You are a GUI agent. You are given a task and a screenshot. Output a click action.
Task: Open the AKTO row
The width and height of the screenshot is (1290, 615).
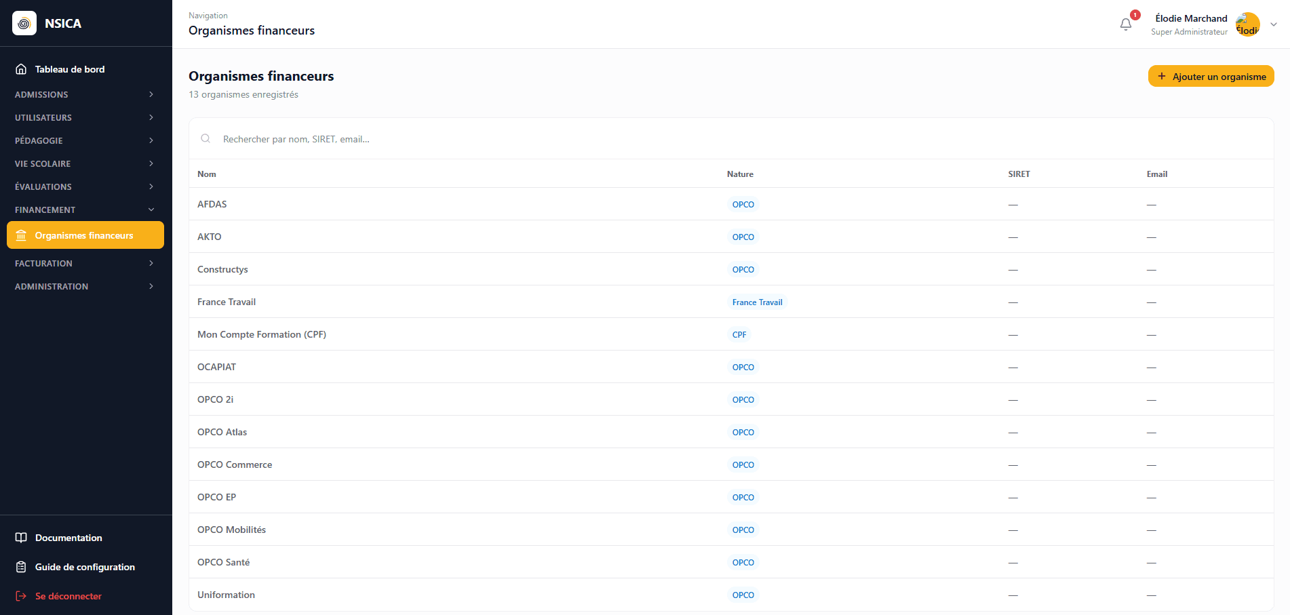click(731, 237)
